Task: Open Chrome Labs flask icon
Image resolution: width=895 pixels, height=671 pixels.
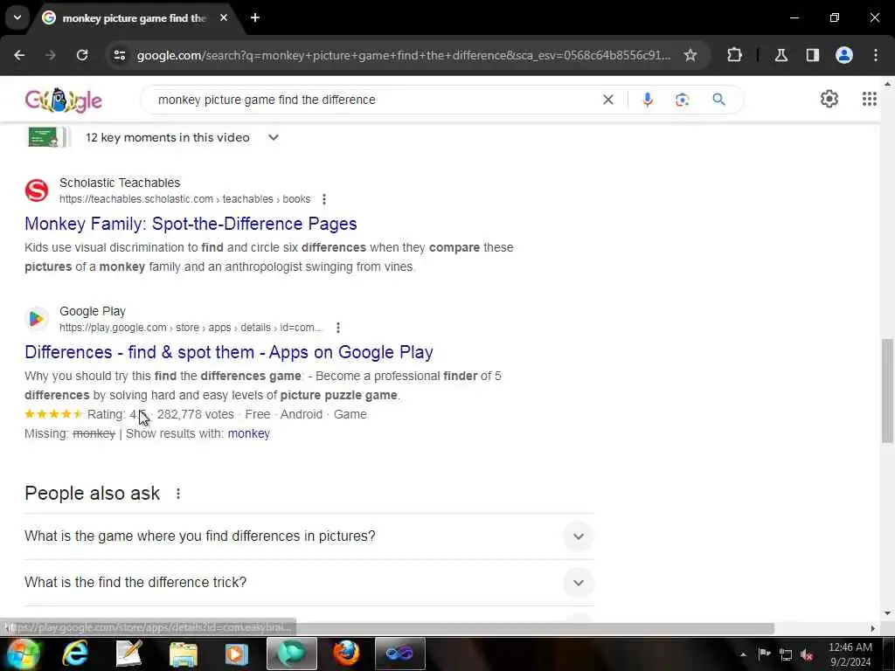Action: pos(781,55)
